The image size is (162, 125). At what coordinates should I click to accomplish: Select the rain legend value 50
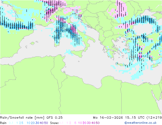click(46, 123)
